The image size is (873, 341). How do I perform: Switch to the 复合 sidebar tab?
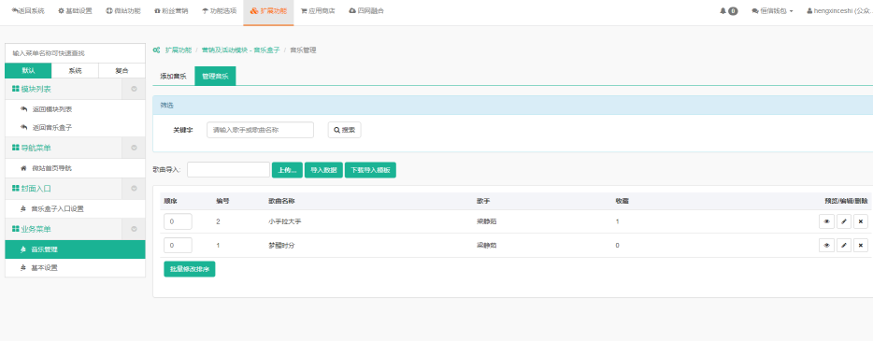click(122, 71)
